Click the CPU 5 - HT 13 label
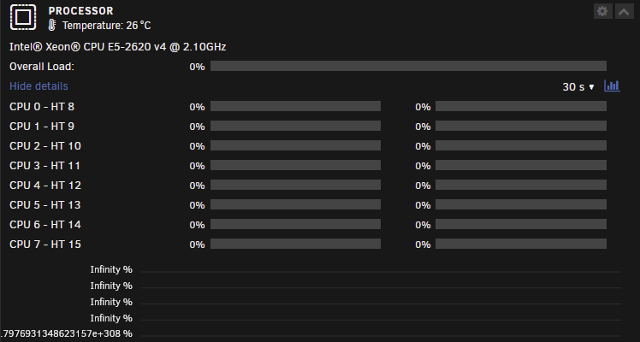 44,204
